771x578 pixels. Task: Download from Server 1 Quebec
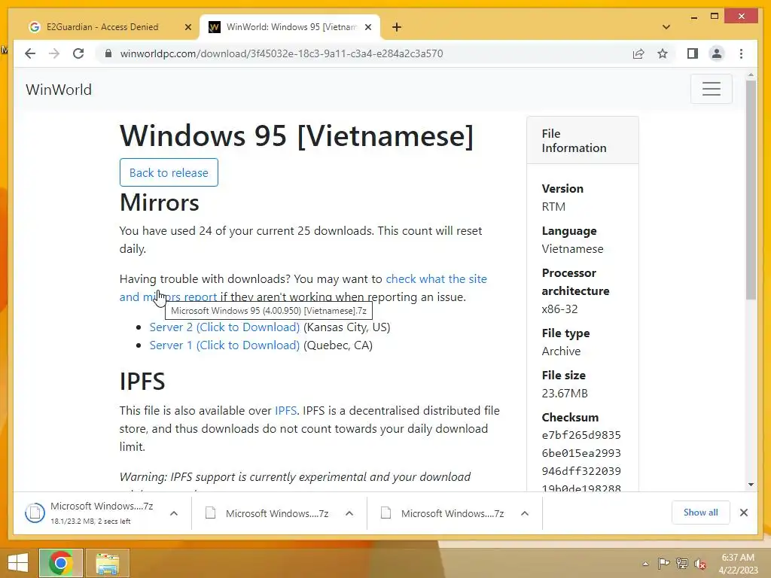(x=224, y=345)
